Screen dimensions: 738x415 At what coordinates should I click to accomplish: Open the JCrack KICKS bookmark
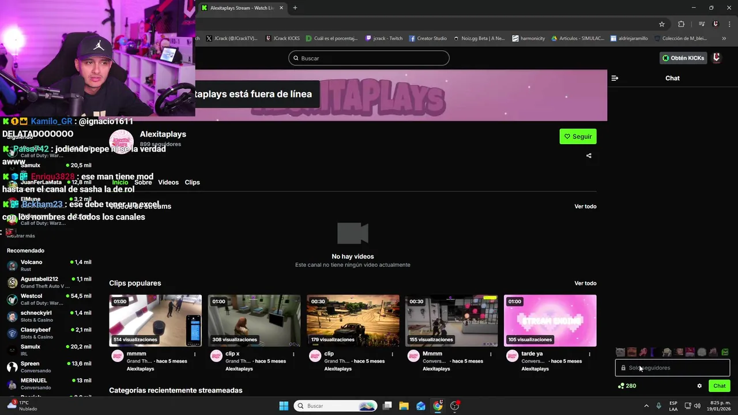(283, 39)
